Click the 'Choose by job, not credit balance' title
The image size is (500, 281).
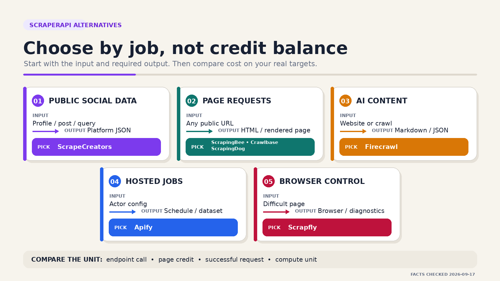click(x=186, y=48)
